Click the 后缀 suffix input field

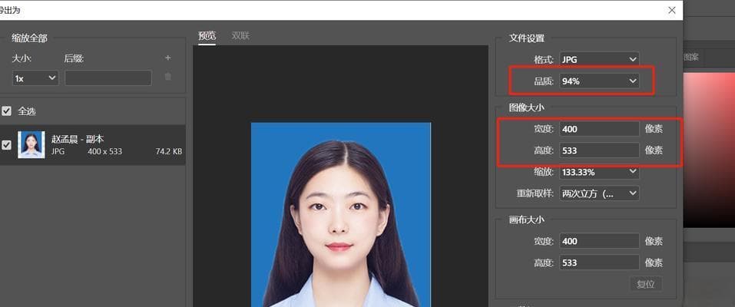click(108, 78)
